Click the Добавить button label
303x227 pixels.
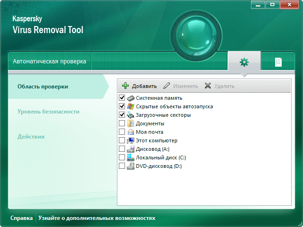click(144, 86)
